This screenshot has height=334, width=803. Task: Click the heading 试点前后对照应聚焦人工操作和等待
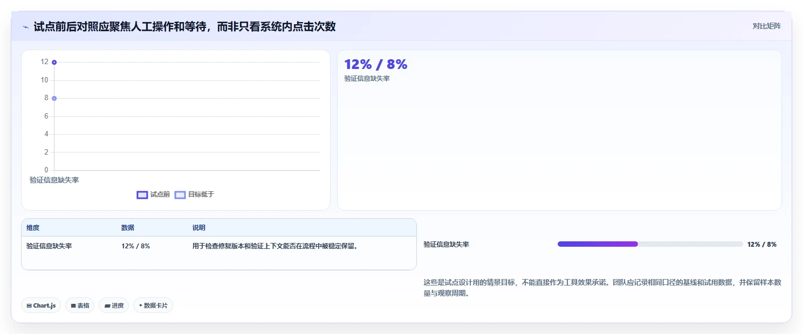tap(184, 26)
